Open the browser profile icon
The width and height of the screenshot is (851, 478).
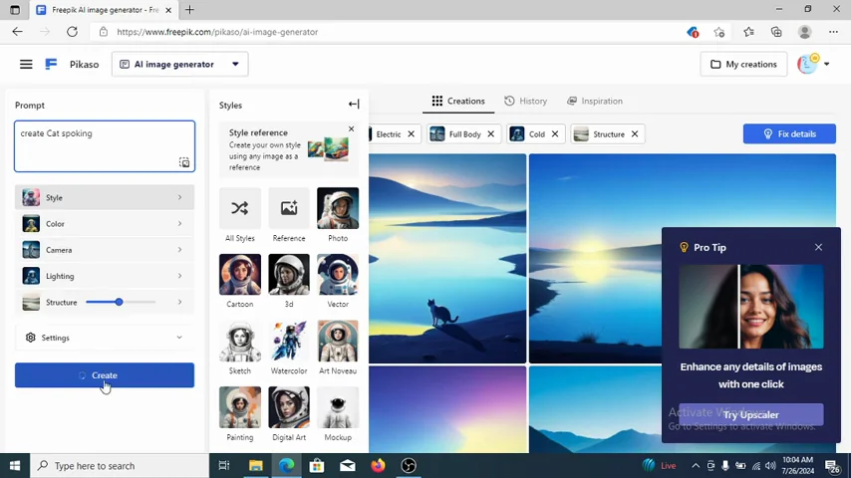[x=804, y=32]
